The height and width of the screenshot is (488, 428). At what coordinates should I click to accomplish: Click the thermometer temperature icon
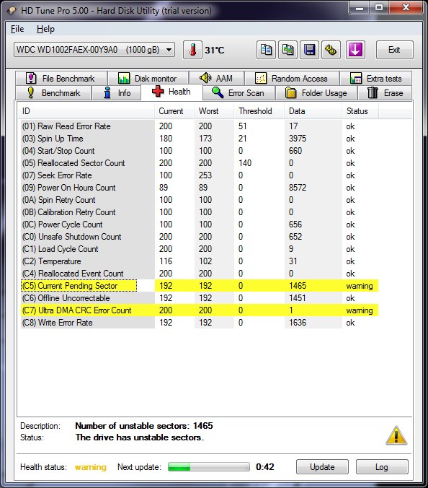192,50
